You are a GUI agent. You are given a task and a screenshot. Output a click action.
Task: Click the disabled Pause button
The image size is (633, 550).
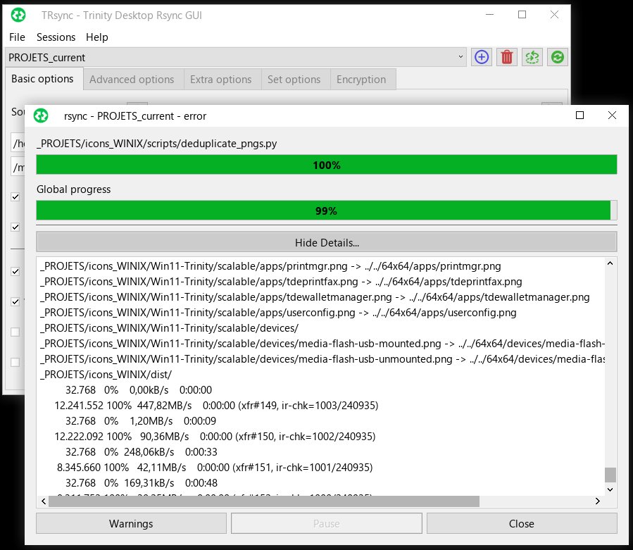coord(327,523)
